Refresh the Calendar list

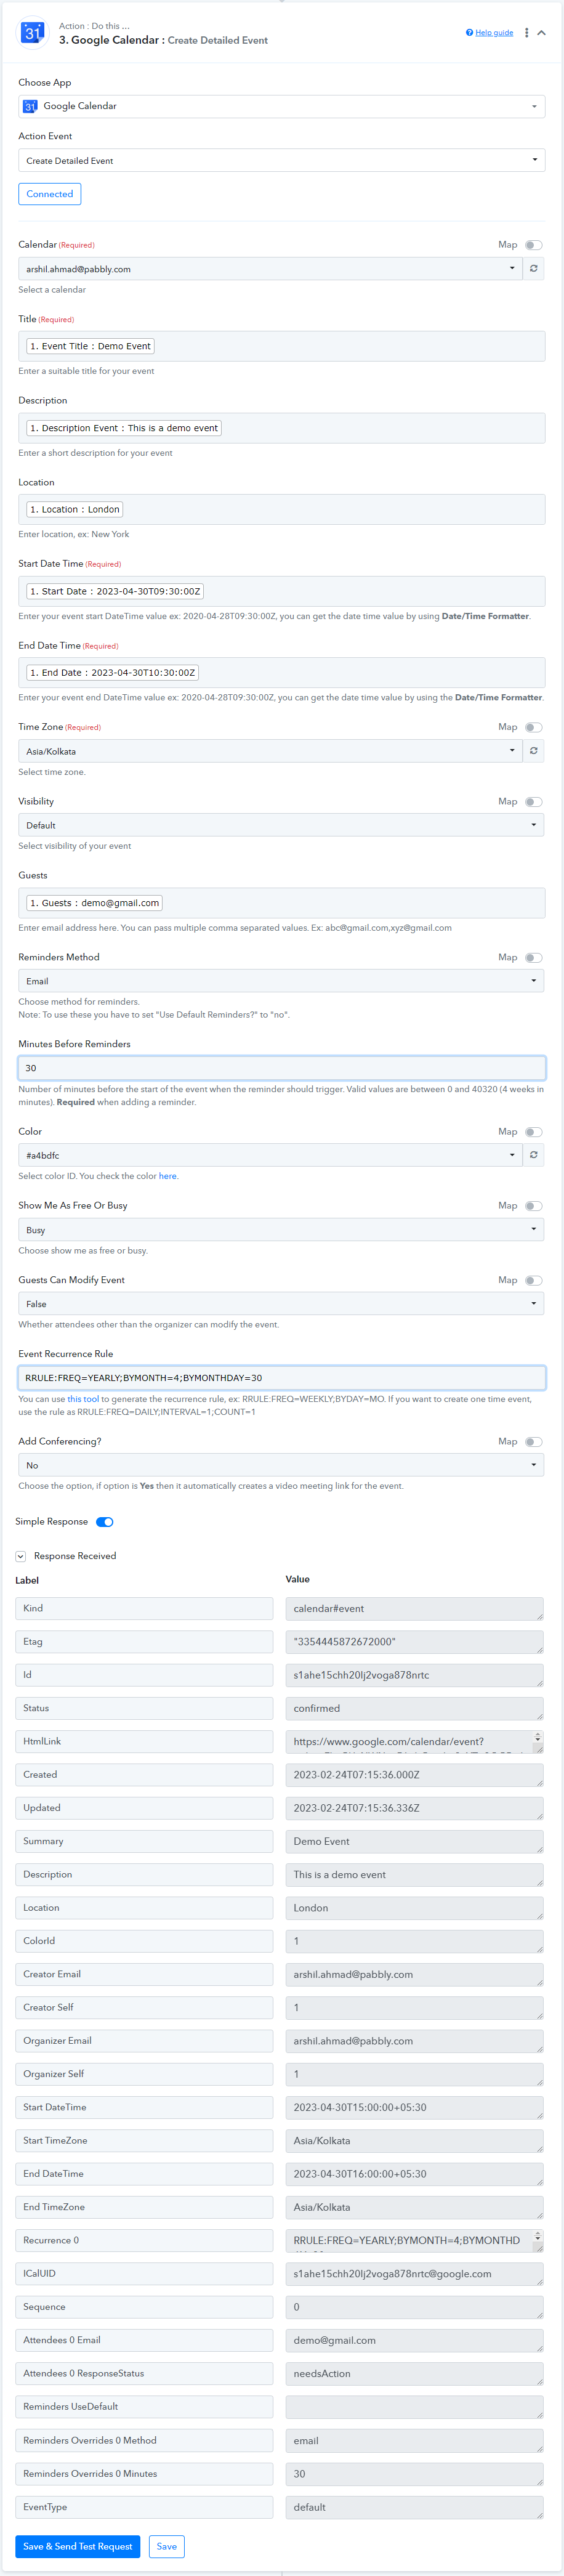[534, 269]
